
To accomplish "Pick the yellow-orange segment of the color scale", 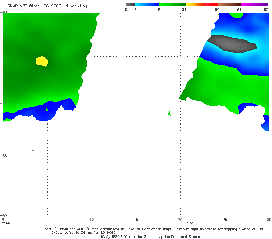I will click(x=195, y=4).
